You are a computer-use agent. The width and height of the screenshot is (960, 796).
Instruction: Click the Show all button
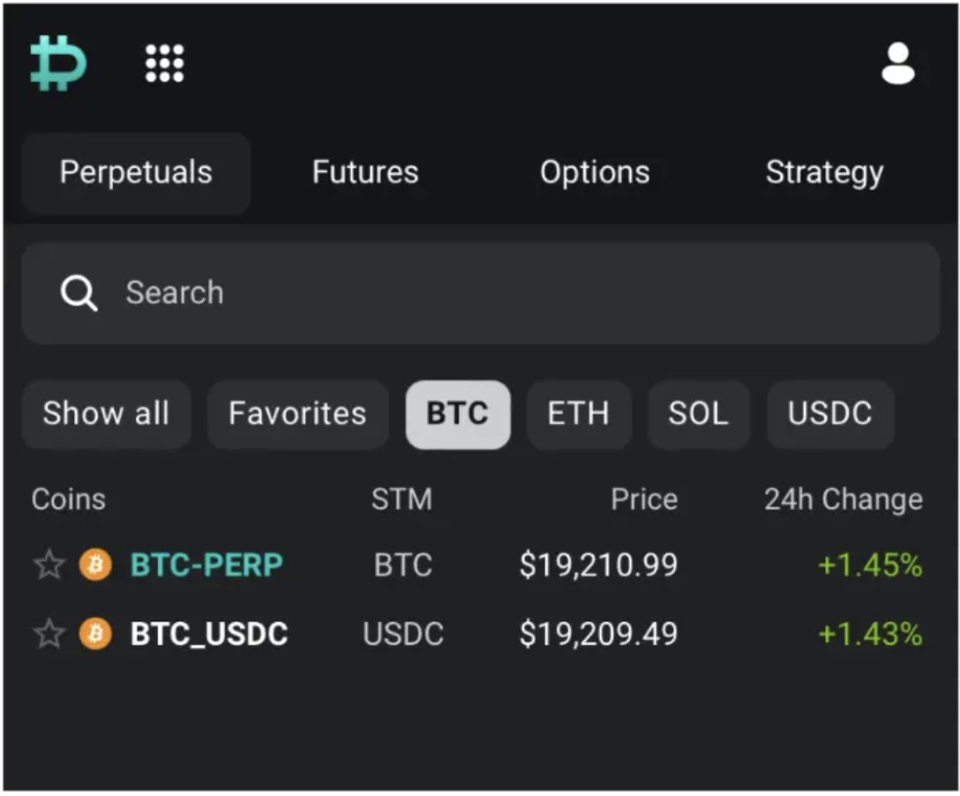pyautogui.click(x=105, y=414)
